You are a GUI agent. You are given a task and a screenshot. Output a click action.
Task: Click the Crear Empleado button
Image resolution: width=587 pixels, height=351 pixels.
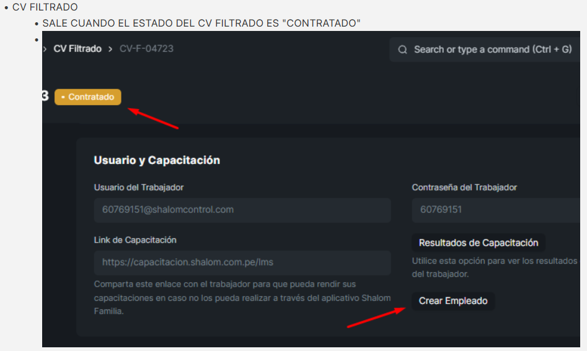453,301
